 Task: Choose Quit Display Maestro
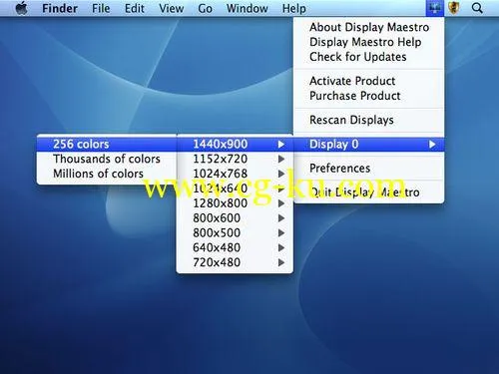pyautogui.click(x=369, y=192)
